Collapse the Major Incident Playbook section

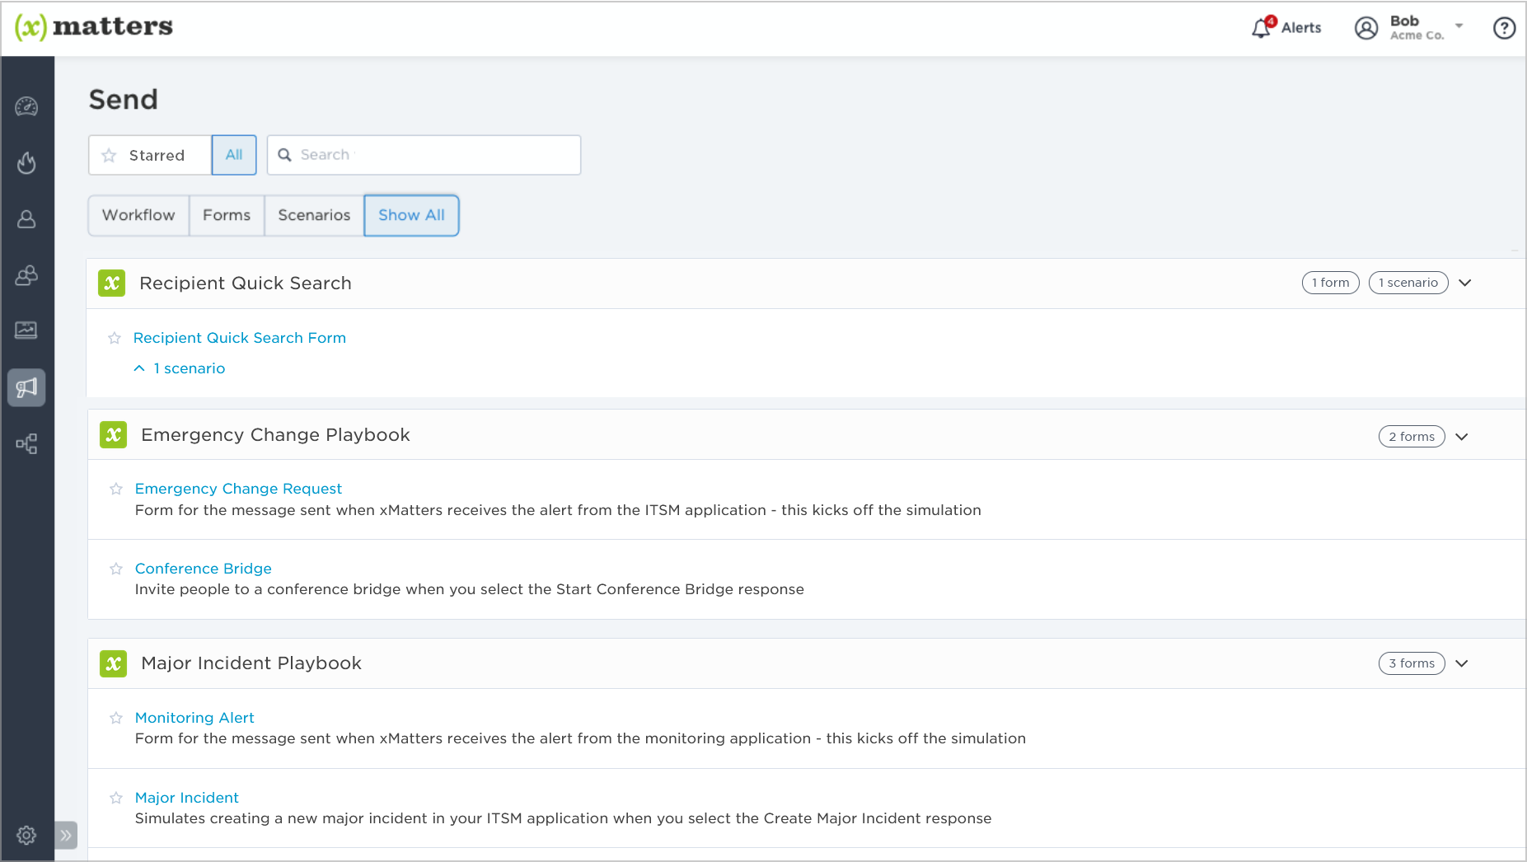(1462, 663)
